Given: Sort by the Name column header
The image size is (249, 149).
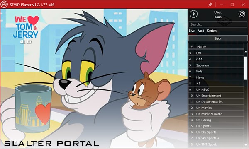Looking at the screenshot, I should point(219,46).
